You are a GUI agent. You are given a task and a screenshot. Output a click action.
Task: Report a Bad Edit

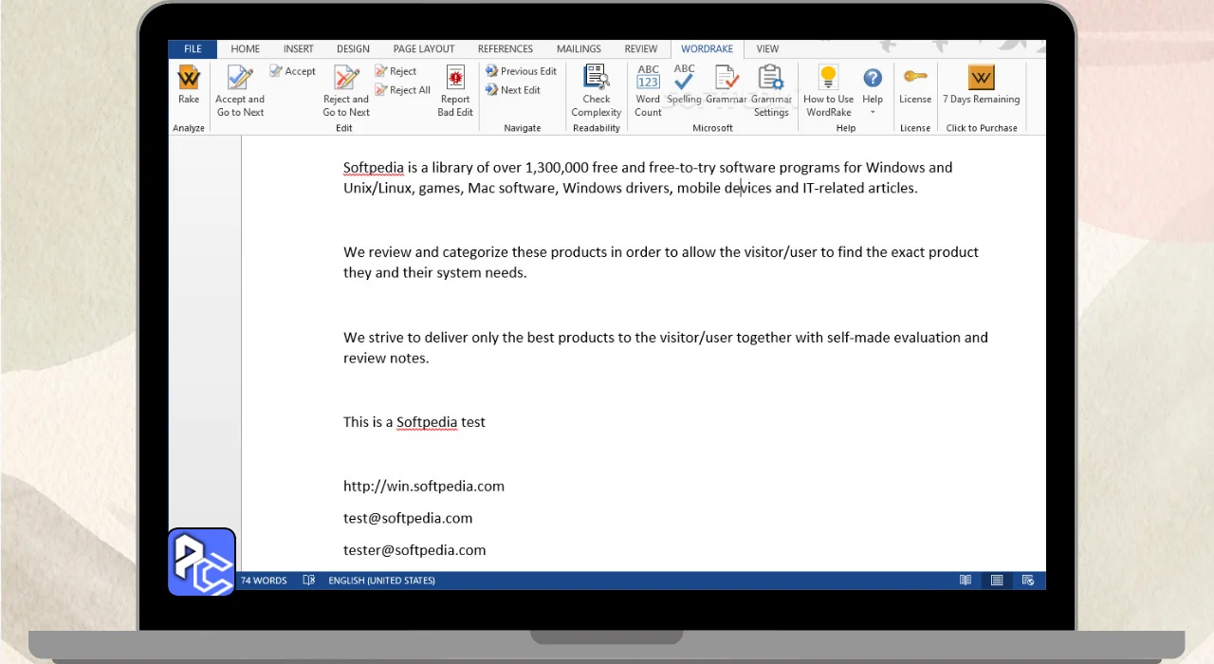point(455,90)
